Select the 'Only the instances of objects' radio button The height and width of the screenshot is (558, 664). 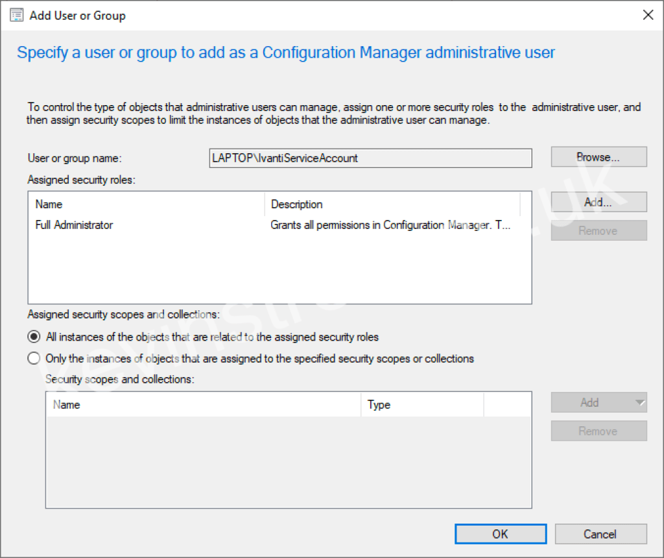click(33, 358)
